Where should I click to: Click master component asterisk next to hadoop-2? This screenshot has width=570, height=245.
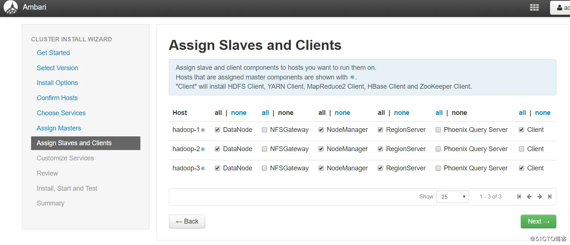(203, 149)
